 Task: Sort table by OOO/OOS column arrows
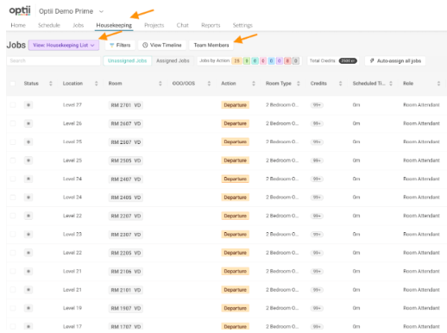click(x=209, y=84)
